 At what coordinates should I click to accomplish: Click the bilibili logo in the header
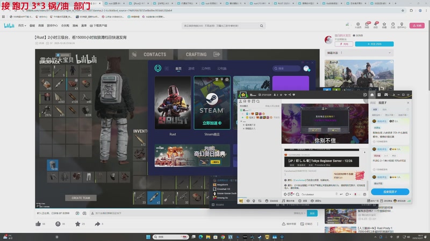9,25
